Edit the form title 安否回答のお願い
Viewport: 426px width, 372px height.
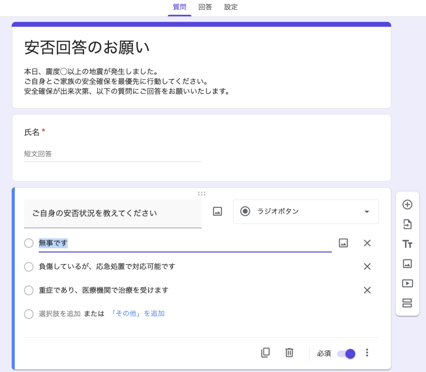tap(87, 47)
